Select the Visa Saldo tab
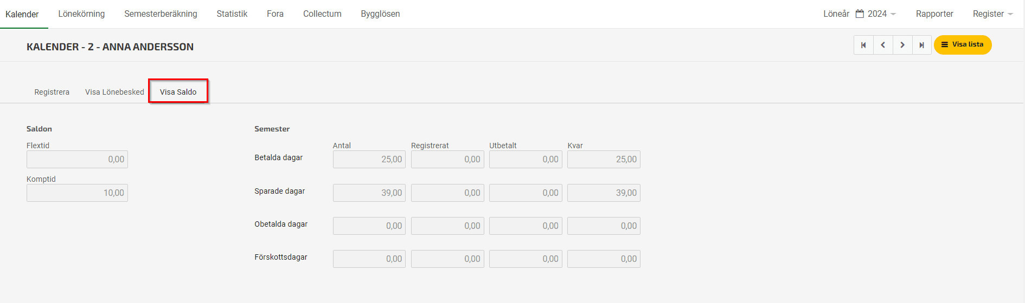The height and width of the screenshot is (303, 1025). (x=178, y=91)
